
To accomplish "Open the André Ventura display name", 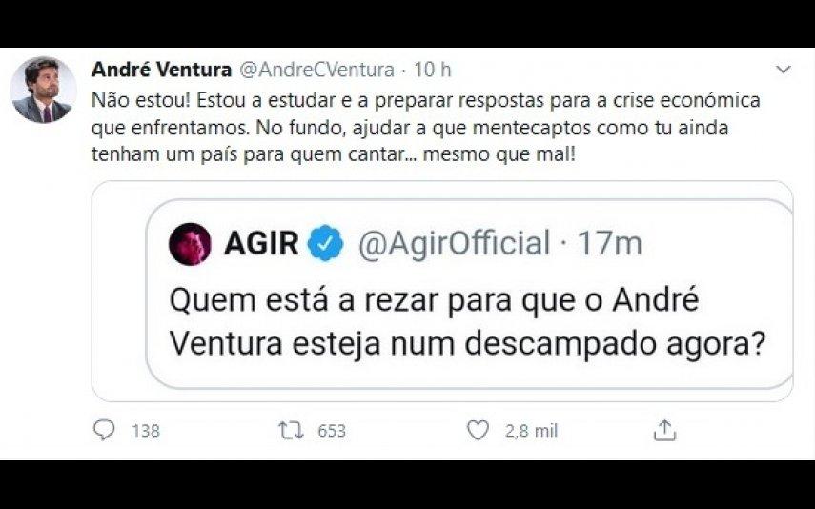I will pyautogui.click(x=162, y=70).
